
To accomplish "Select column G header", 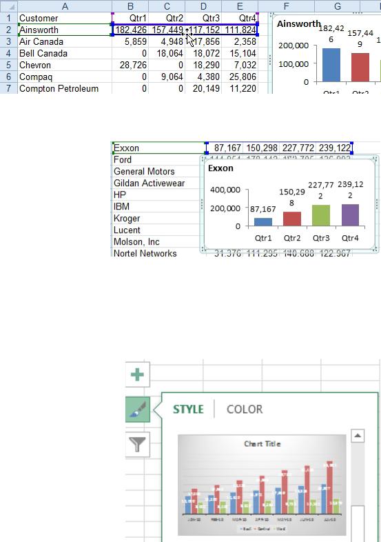I will (338, 6).
